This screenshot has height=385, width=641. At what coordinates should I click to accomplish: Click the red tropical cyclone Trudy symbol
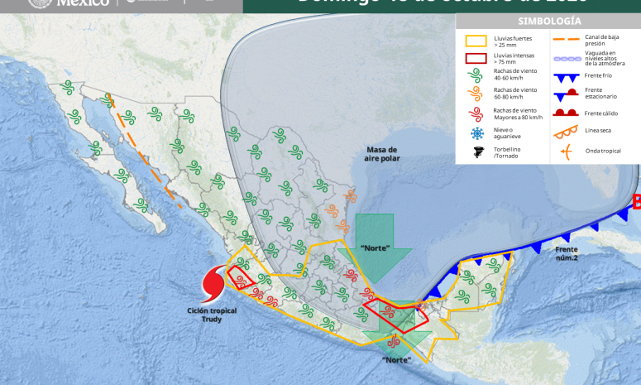[213, 284]
